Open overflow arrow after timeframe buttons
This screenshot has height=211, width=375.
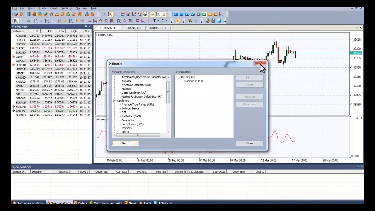click(x=227, y=15)
